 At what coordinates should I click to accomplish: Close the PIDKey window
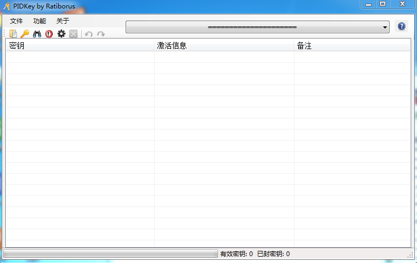click(x=402, y=4)
